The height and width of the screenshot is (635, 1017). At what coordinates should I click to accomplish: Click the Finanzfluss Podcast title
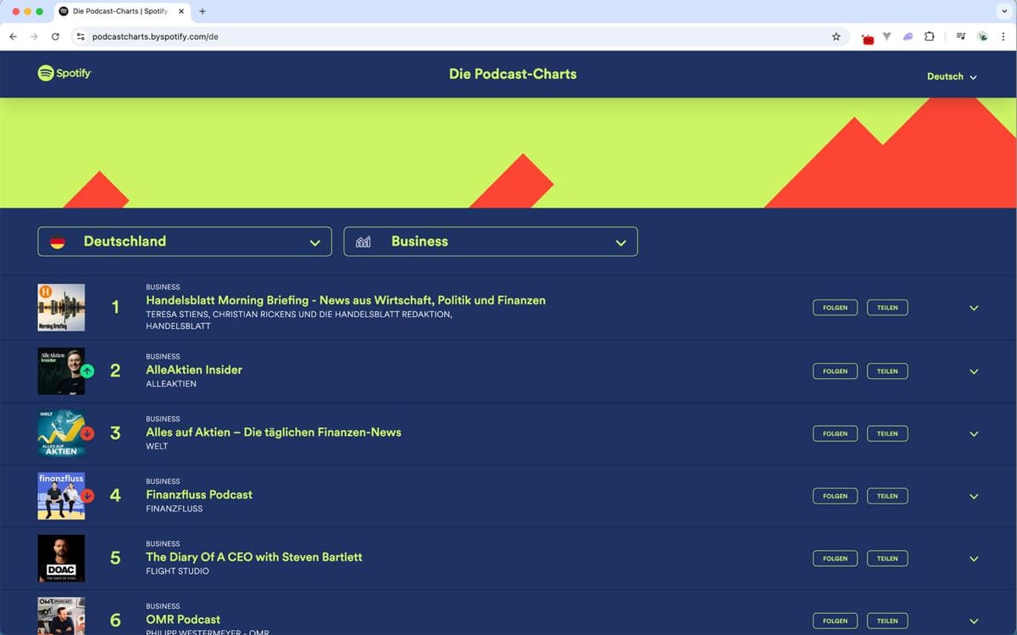[x=199, y=494]
